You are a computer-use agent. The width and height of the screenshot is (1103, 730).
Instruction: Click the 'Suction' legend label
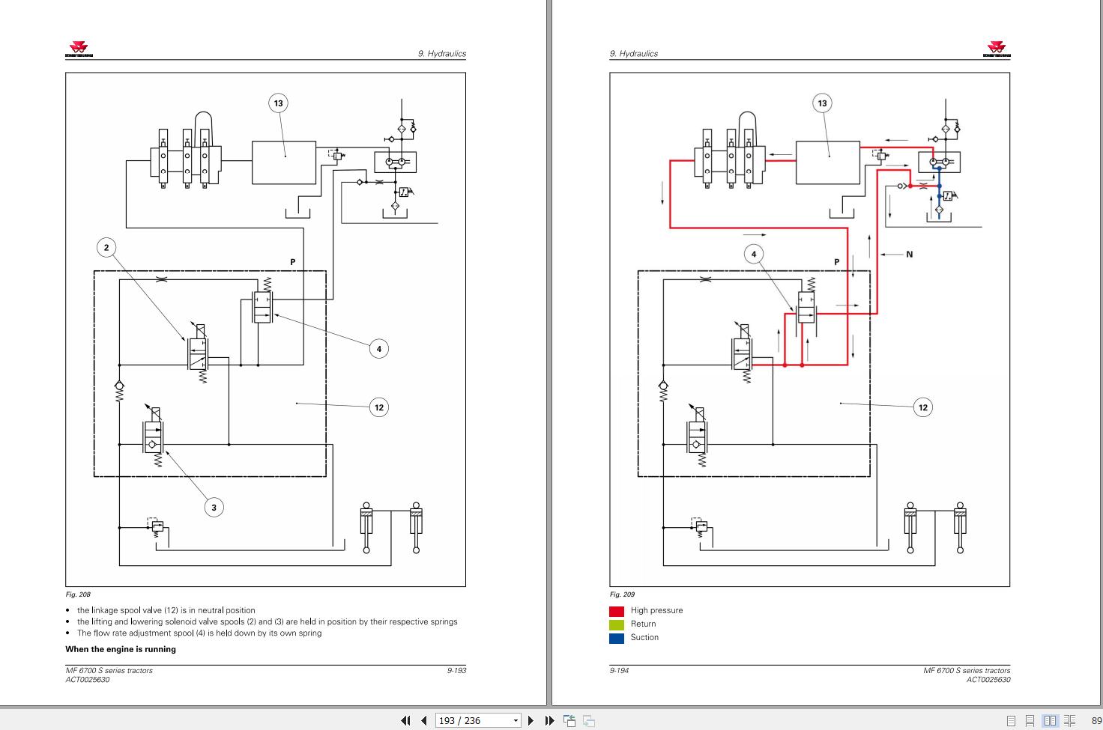coord(644,637)
